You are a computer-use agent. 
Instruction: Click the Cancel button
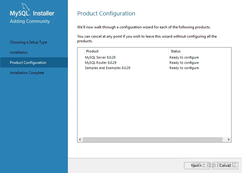[225, 165]
